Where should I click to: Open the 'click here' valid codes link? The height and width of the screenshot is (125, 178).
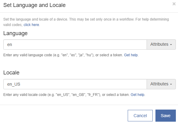click(x=31, y=25)
